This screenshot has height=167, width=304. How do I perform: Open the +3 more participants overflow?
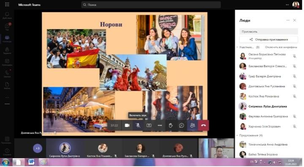point(38,148)
